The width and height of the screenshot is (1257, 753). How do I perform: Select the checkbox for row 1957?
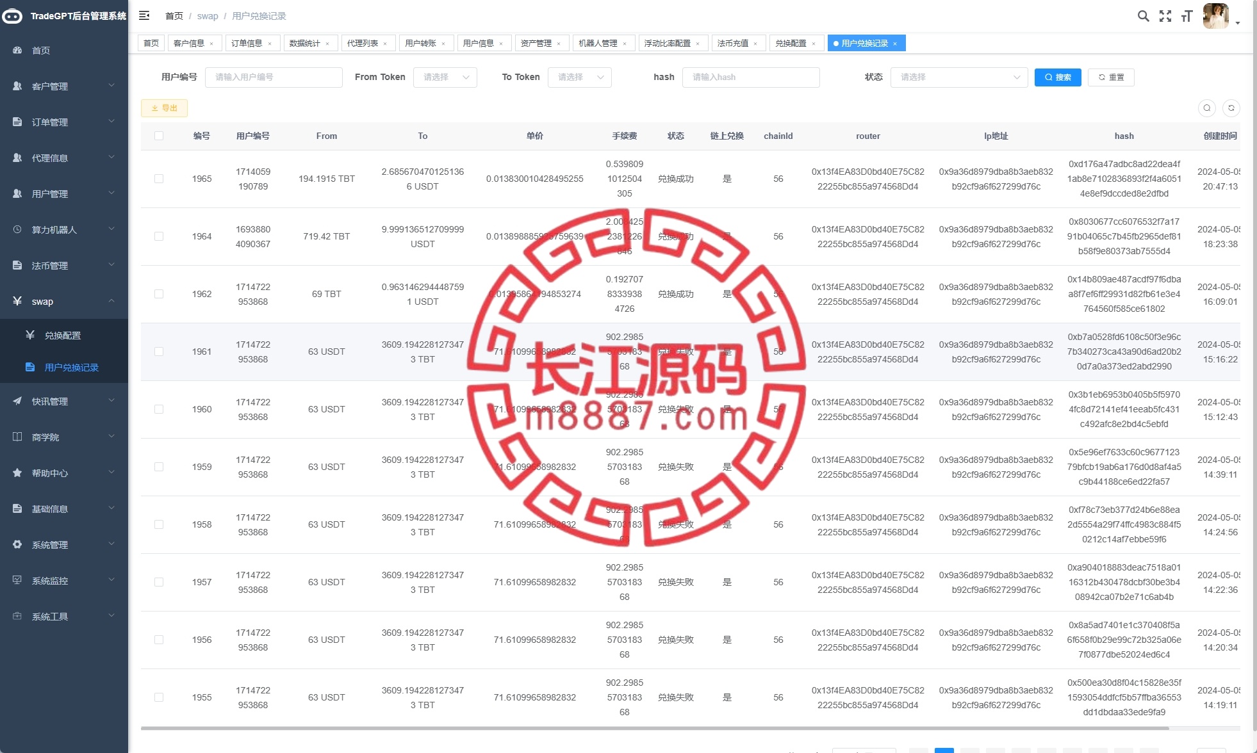[x=159, y=582]
